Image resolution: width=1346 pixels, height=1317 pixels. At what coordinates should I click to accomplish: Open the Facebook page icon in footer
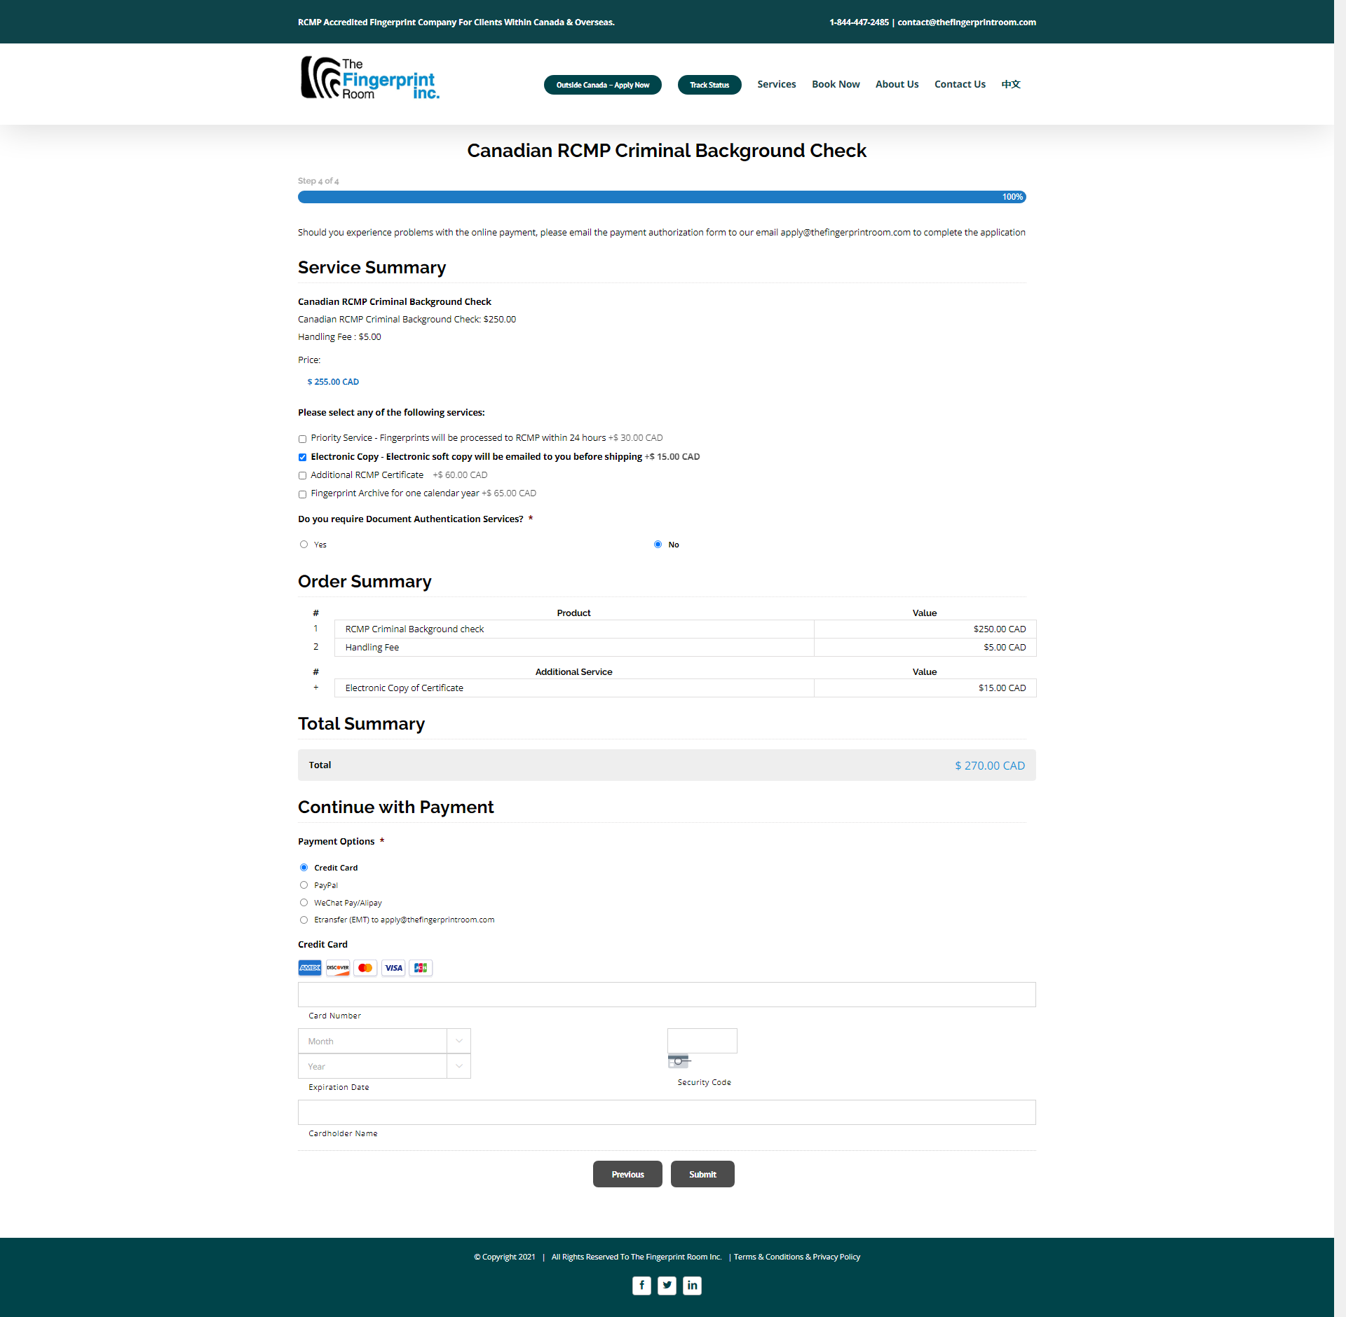[x=641, y=1285]
